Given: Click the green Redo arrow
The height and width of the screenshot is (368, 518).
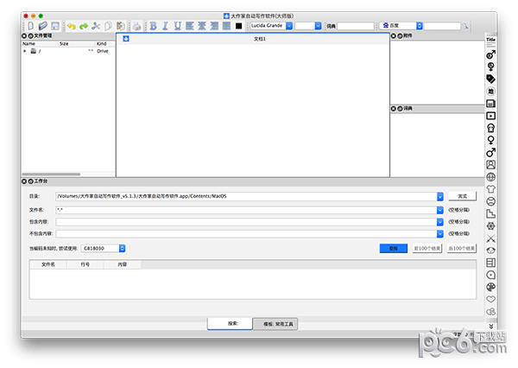Looking at the screenshot, I should pyautogui.click(x=84, y=26).
